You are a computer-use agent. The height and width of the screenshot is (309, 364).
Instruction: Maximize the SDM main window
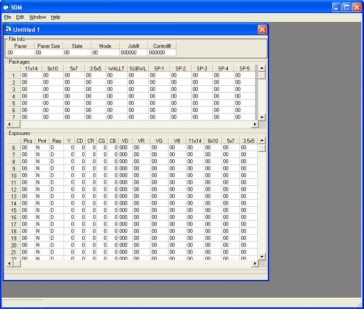click(x=347, y=7)
